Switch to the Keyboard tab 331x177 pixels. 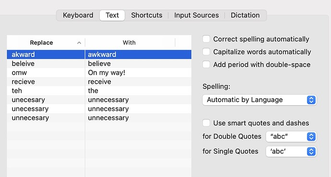pos(78,15)
